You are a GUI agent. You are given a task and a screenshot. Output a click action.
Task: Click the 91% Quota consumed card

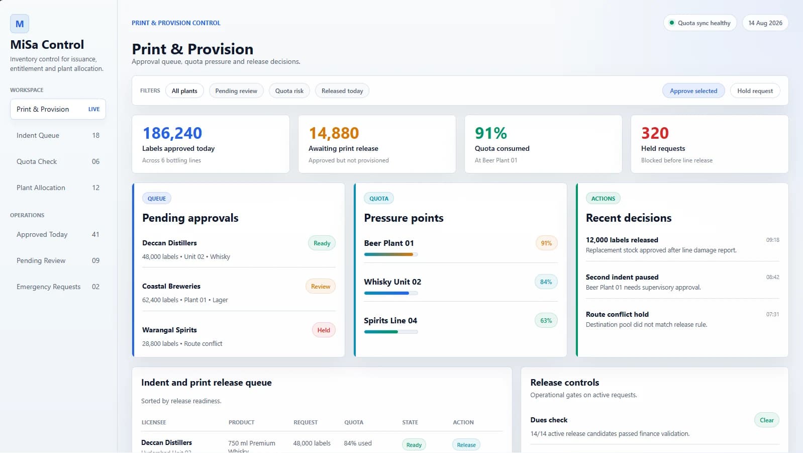(x=543, y=144)
